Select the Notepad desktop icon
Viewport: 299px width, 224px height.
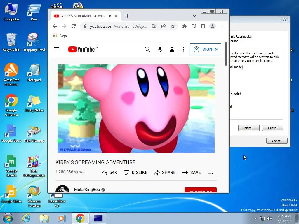tap(34, 73)
